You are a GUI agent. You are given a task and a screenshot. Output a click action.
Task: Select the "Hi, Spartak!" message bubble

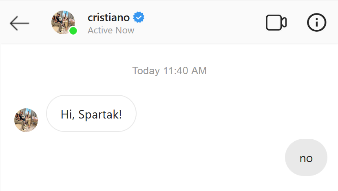[91, 114]
